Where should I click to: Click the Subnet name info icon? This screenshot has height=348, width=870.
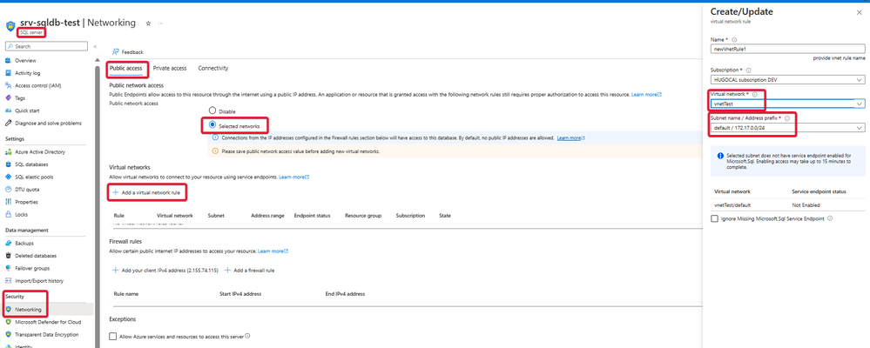tap(786, 118)
